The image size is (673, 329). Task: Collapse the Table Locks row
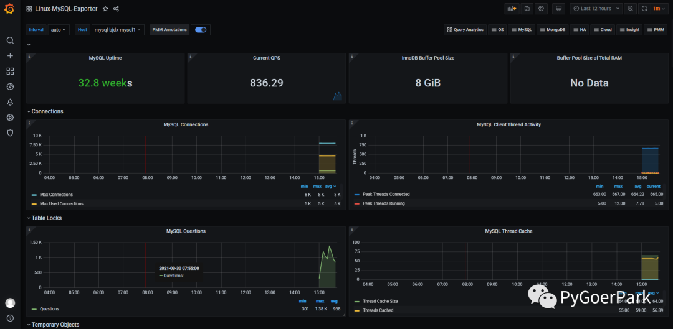click(x=44, y=218)
